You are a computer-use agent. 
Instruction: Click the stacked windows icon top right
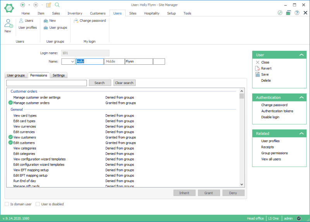tap(288, 13)
